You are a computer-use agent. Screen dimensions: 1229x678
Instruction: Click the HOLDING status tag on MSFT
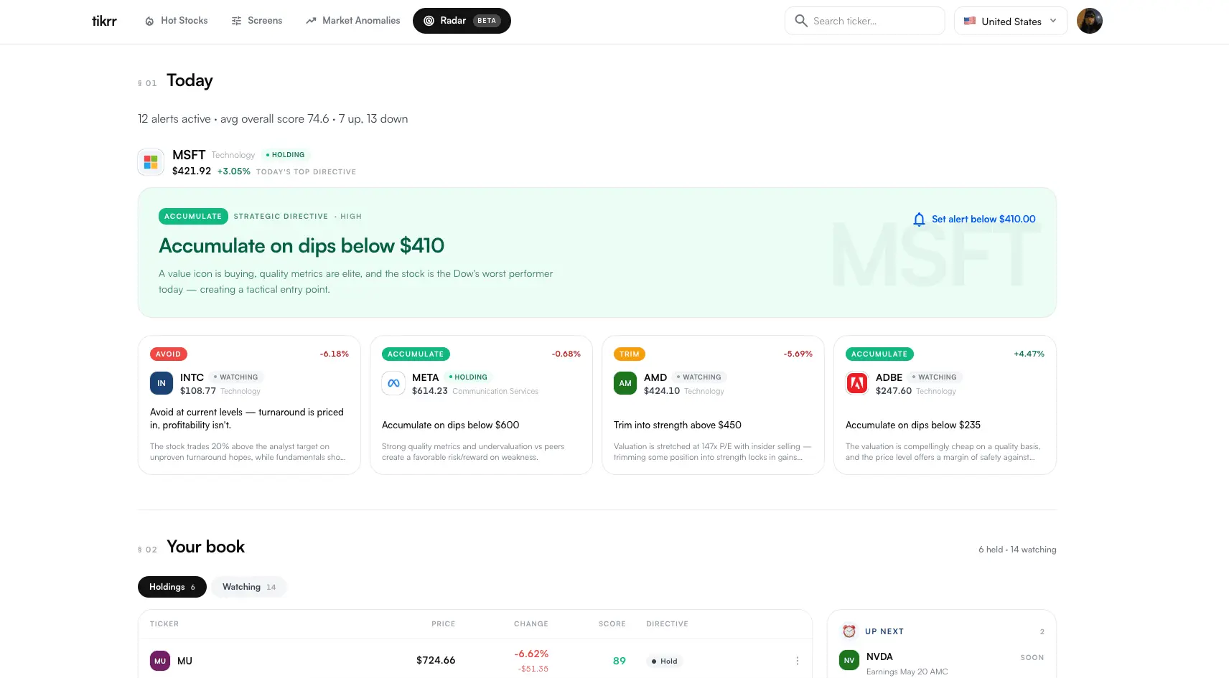click(x=286, y=155)
